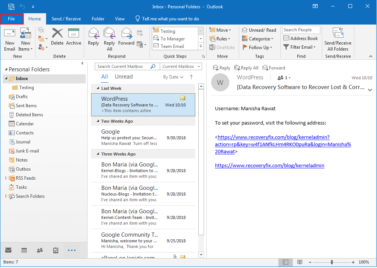This screenshot has width=377, height=268.
Task: Collapse the Three Weeks Ago group
Action: tap(98, 154)
